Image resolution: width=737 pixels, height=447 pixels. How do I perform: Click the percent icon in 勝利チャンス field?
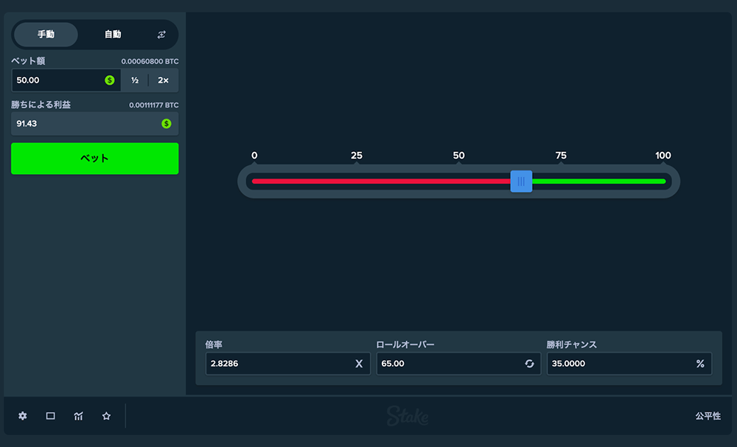tap(700, 364)
